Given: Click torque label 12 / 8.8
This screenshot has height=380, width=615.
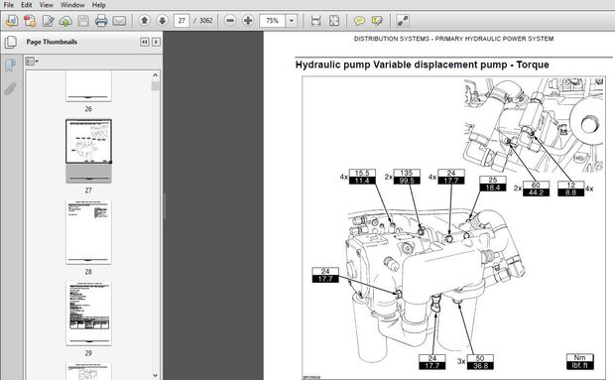Looking at the screenshot, I should pos(570,189).
